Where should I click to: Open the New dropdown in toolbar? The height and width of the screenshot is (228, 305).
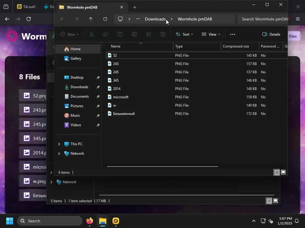coord(69,34)
